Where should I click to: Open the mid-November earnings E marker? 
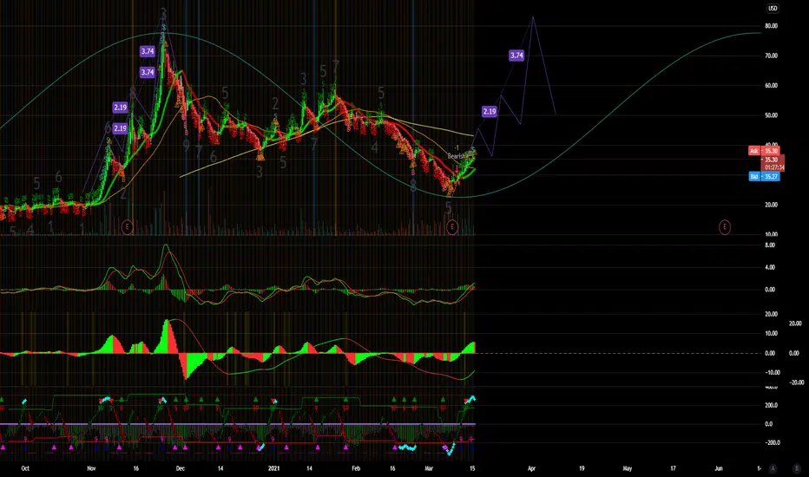coord(128,226)
